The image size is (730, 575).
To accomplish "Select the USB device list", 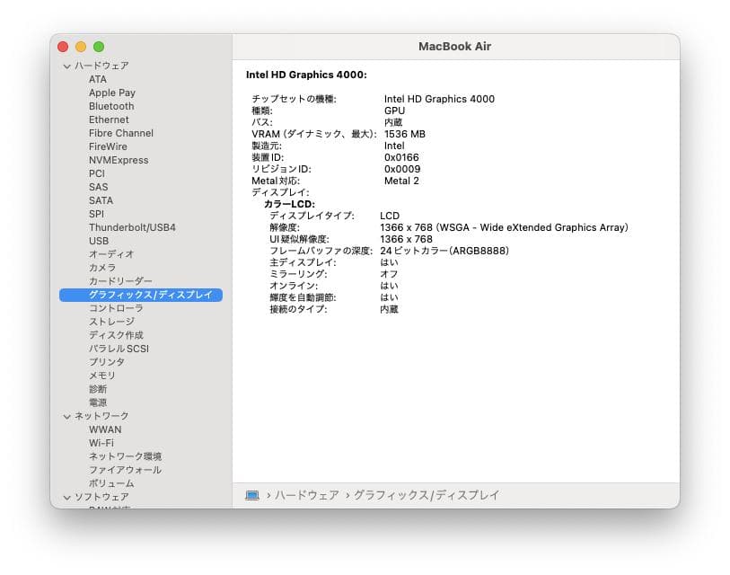I will (x=100, y=241).
